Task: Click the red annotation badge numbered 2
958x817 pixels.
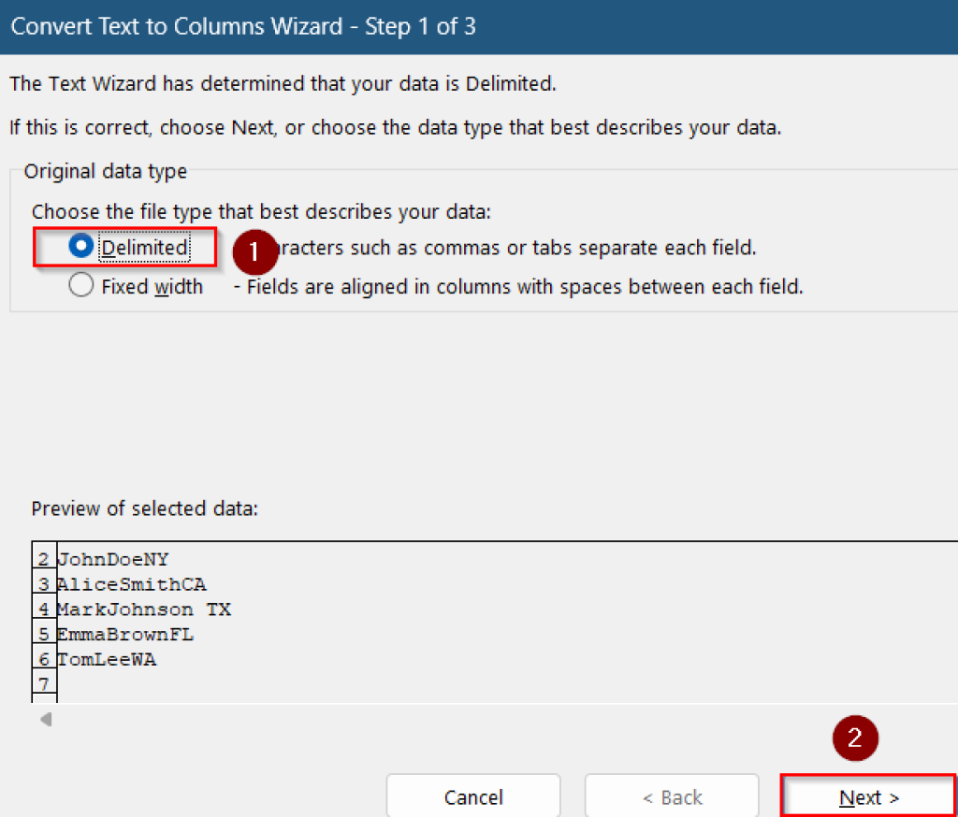Action: tap(855, 738)
